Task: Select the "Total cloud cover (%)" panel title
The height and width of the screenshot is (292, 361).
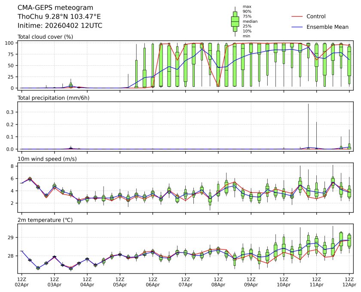Action: (45, 37)
